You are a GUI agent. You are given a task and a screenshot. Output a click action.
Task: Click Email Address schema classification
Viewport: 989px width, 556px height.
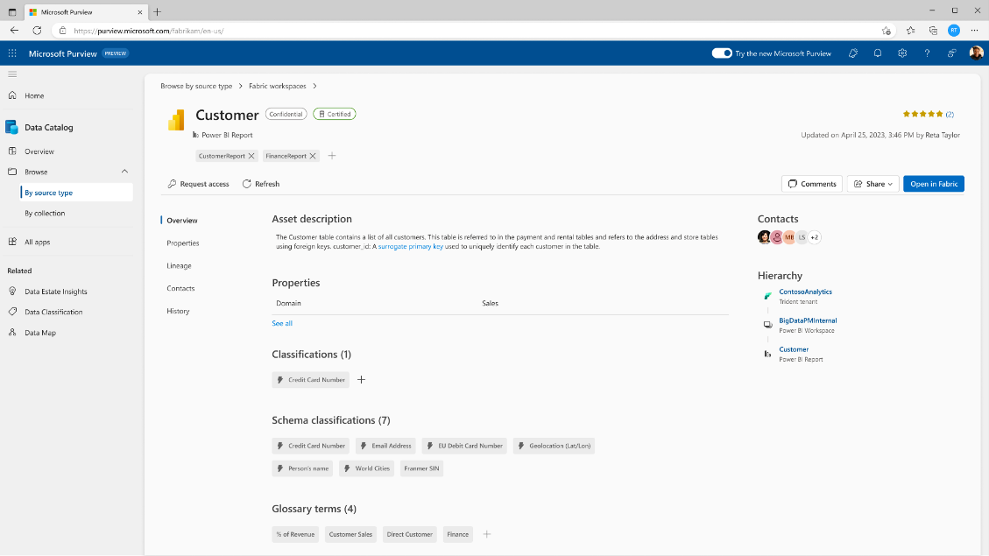(x=385, y=446)
